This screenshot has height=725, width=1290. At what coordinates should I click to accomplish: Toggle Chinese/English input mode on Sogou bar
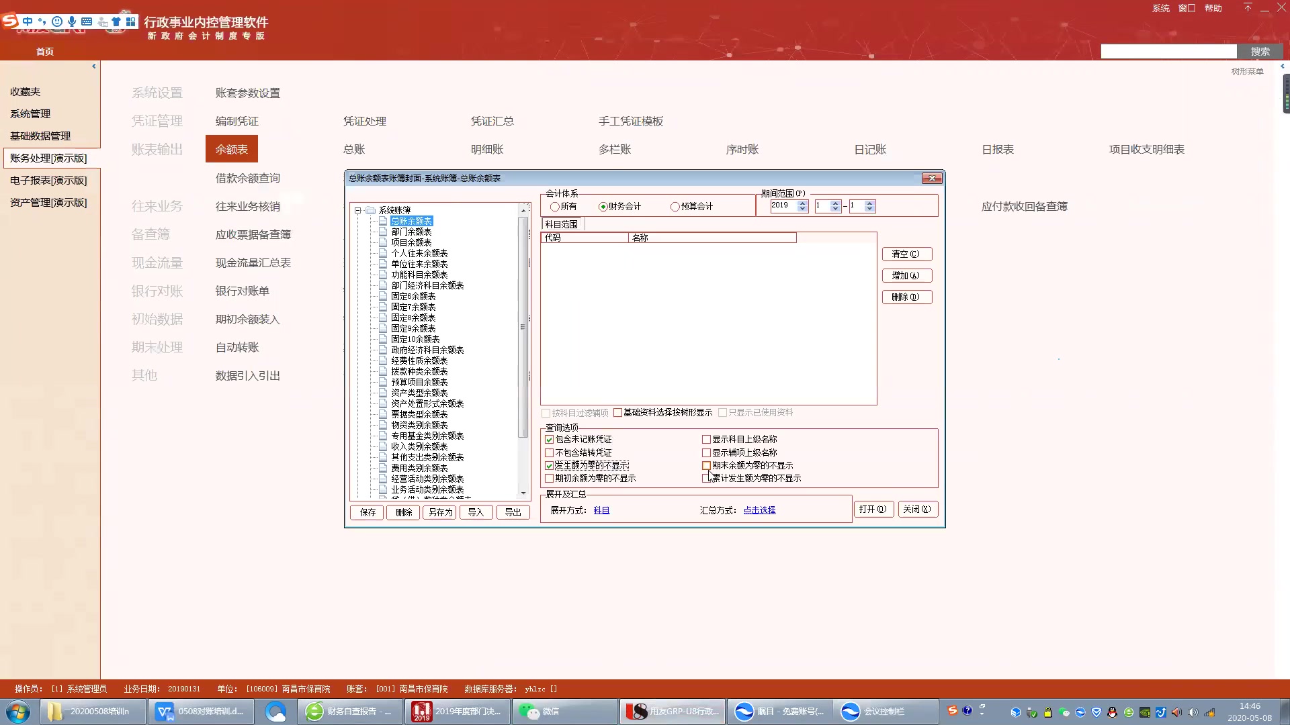[28, 21]
